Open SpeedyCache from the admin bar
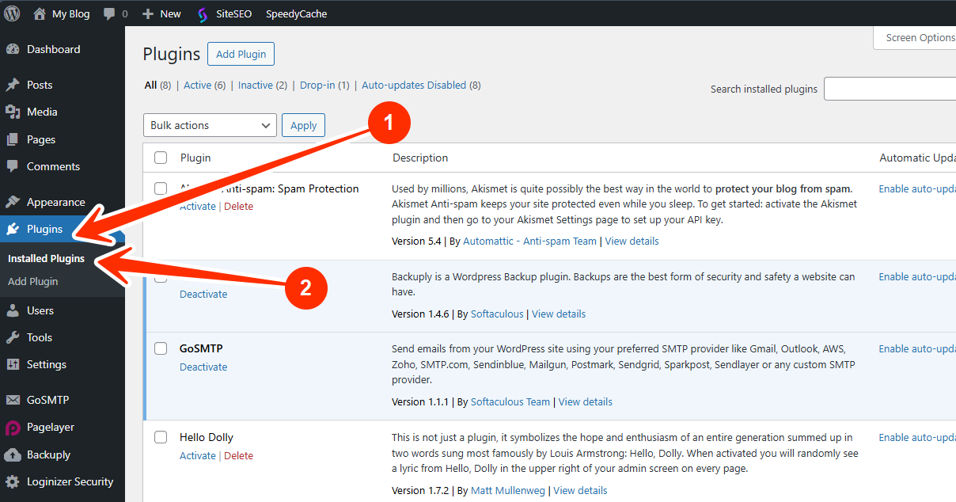This screenshot has width=956, height=502. coord(296,14)
